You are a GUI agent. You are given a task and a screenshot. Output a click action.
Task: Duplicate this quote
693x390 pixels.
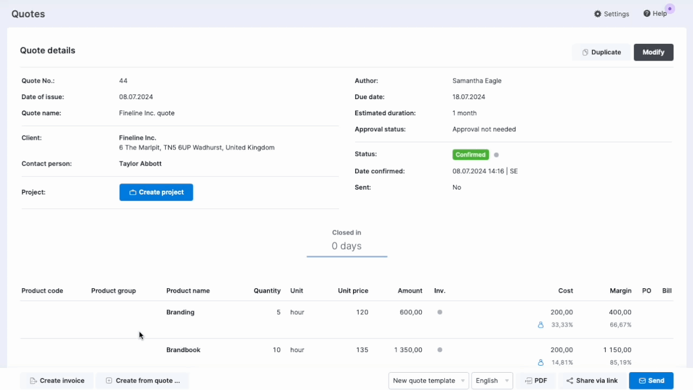[x=601, y=52]
